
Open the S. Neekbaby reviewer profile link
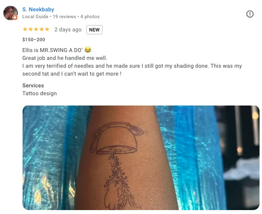click(38, 9)
